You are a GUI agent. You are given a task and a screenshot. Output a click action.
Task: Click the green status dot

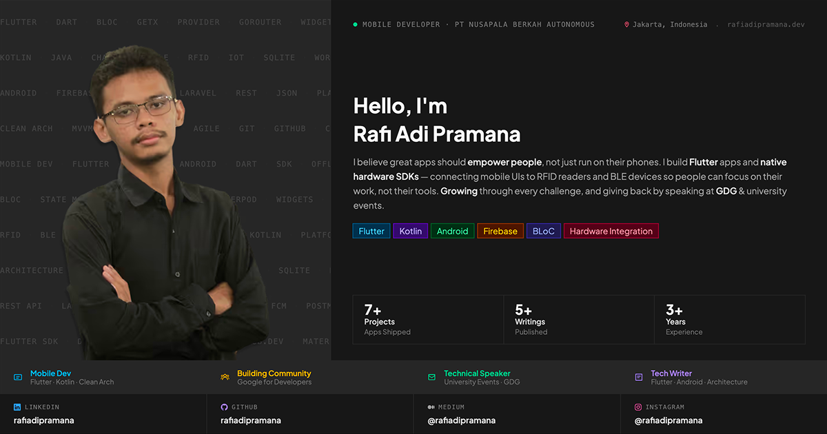point(355,25)
